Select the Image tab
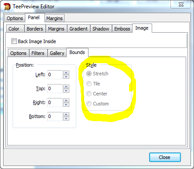This screenshot has width=194, height=169. (x=142, y=28)
